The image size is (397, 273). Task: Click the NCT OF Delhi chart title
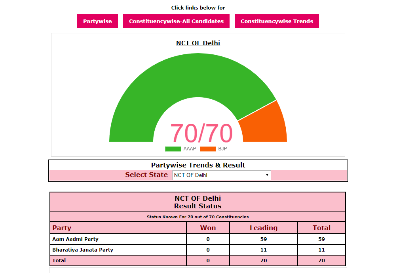click(198, 43)
